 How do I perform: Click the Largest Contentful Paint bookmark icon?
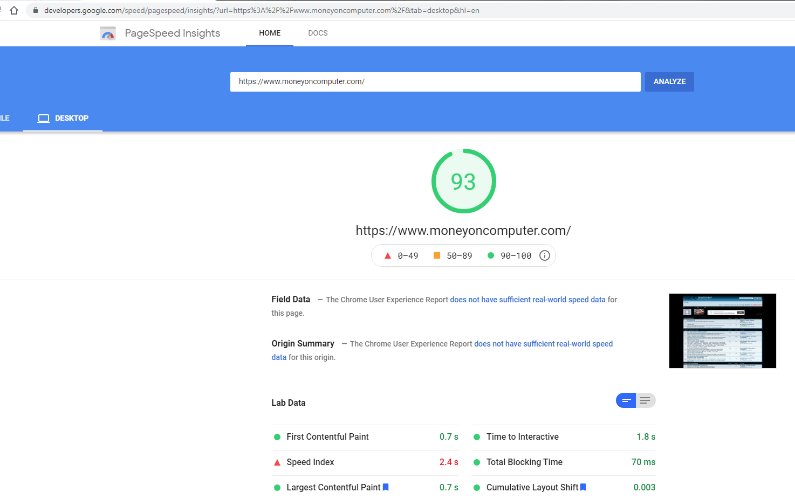tap(386, 487)
